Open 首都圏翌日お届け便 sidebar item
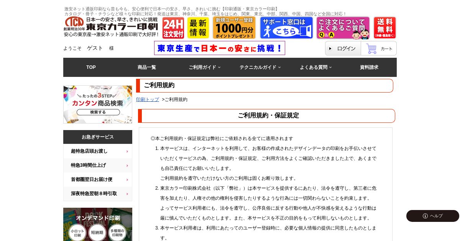This screenshot has height=241, width=460. click(x=98, y=179)
